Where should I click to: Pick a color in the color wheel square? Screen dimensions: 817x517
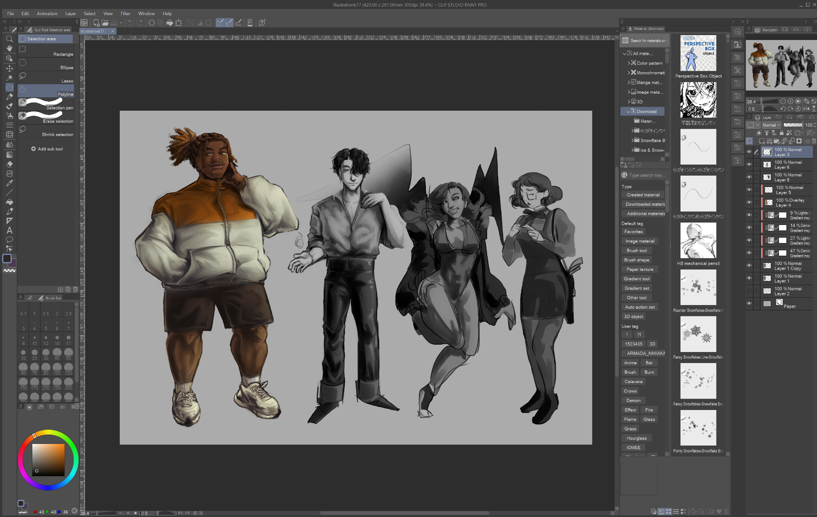pyautogui.click(x=48, y=459)
